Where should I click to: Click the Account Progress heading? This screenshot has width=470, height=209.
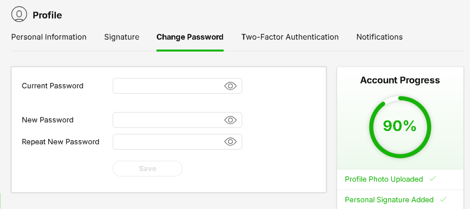(x=400, y=80)
